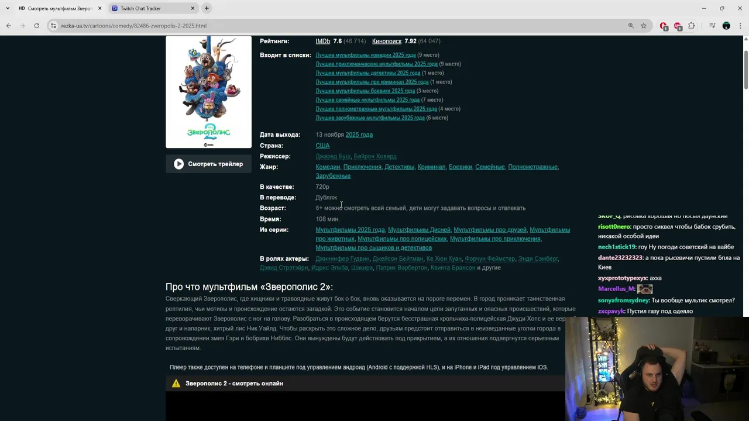This screenshot has width=749, height=421.
Task: Go back to the previous page
Action: point(8,26)
